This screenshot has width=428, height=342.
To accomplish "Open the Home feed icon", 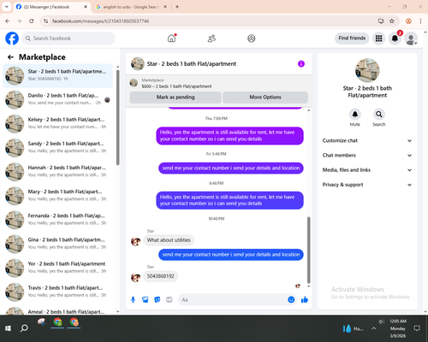I will (171, 38).
